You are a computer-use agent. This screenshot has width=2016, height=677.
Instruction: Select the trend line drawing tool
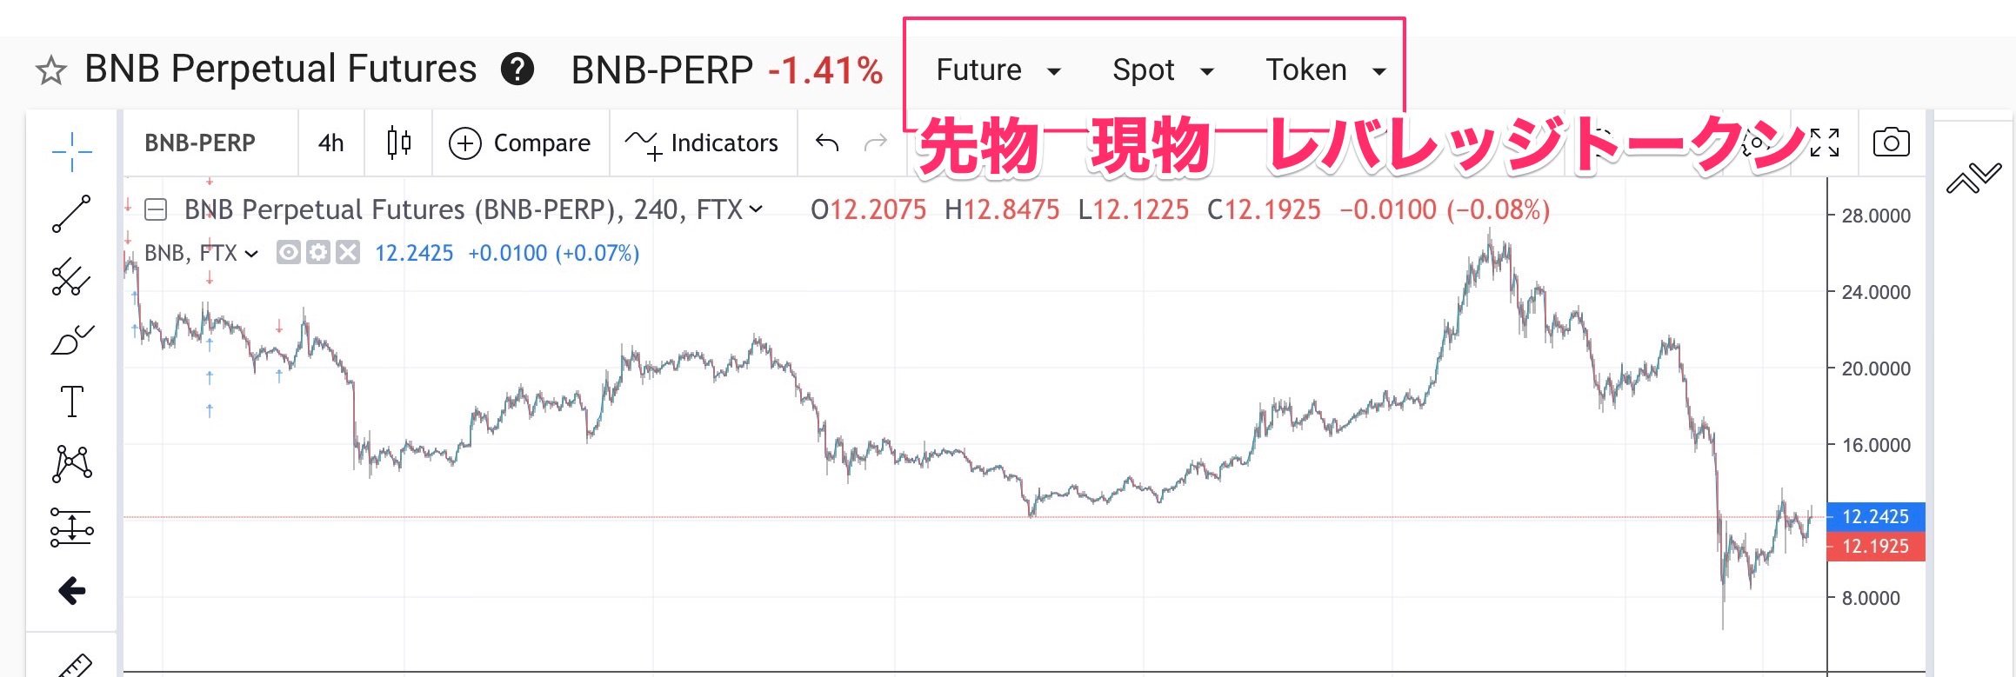coord(71,214)
